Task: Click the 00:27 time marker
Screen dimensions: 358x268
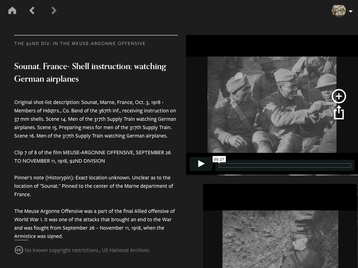Action: click(x=219, y=159)
